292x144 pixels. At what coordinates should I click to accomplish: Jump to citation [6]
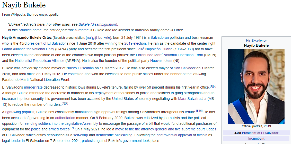(x=201, y=111)
